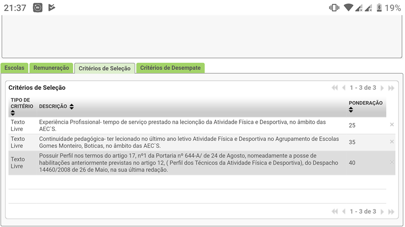Sort the Descrição column
The image size is (405, 227).
click(x=71, y=107)
